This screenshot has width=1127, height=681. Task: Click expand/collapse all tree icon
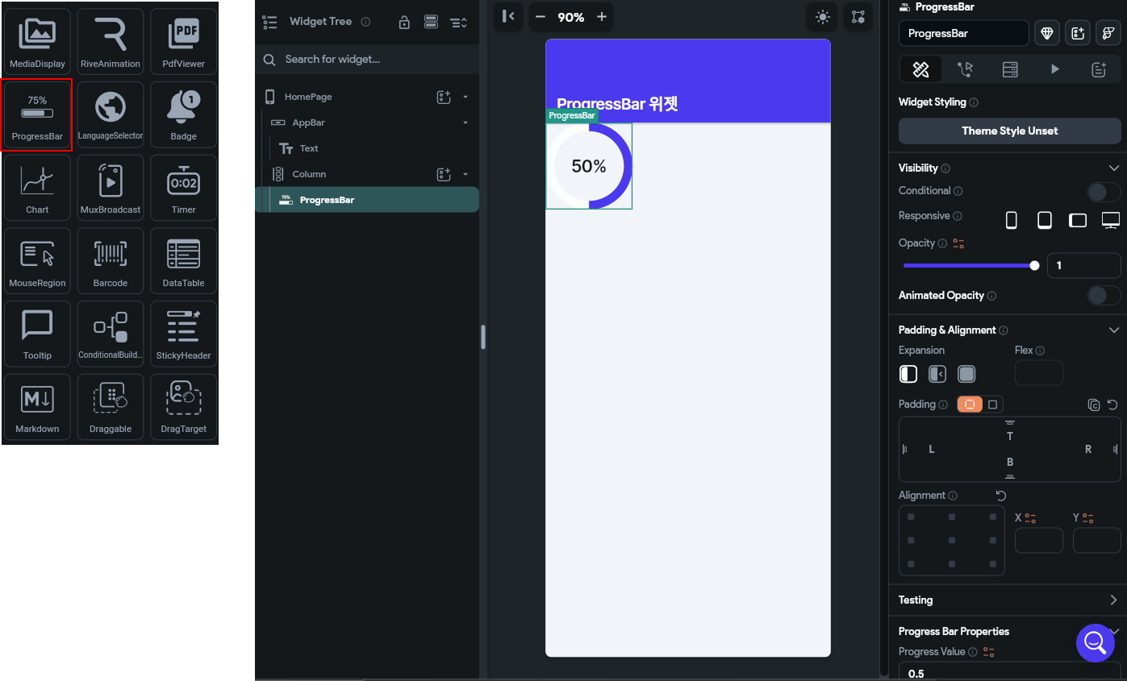click(x=458, y=22)
